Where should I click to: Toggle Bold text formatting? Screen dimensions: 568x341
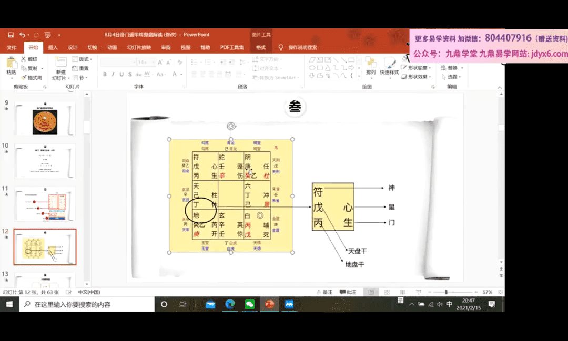coord(105,75)
